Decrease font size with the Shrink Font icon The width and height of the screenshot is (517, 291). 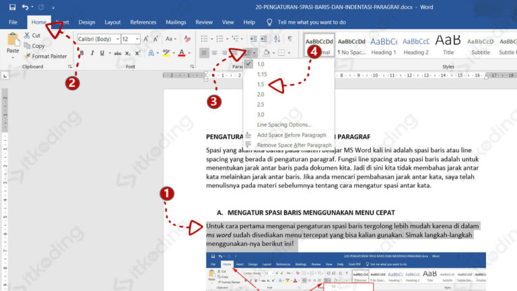point(156,39)
